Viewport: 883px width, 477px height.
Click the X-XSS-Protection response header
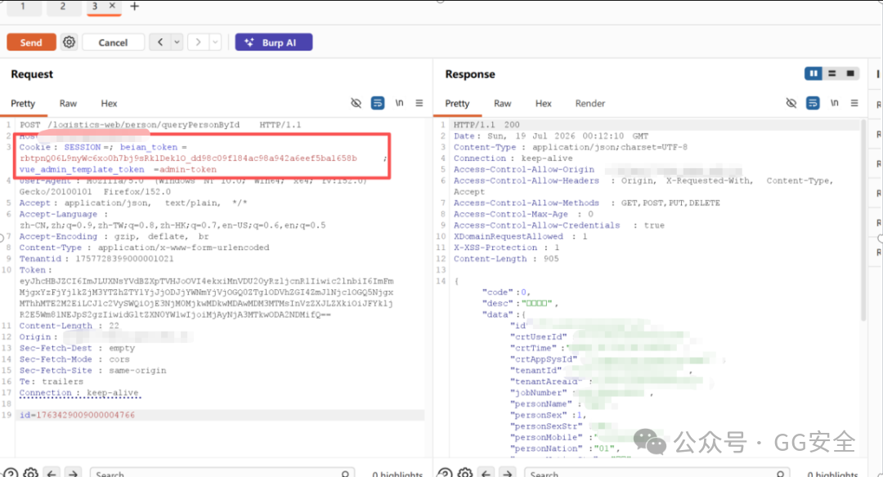pyautogui.click(x=506, y=247)
